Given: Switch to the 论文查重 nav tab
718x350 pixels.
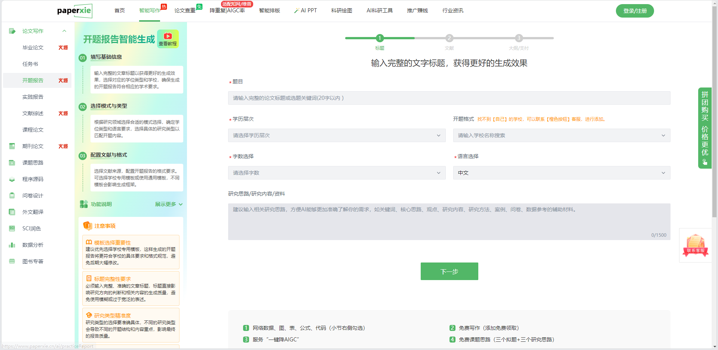Looking at the screenshot, I should [185, 10].
